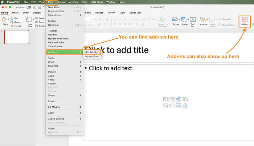Click the Arrange ribbon icon
This screenshot has height=146, width=254.
tap(203, 20)
